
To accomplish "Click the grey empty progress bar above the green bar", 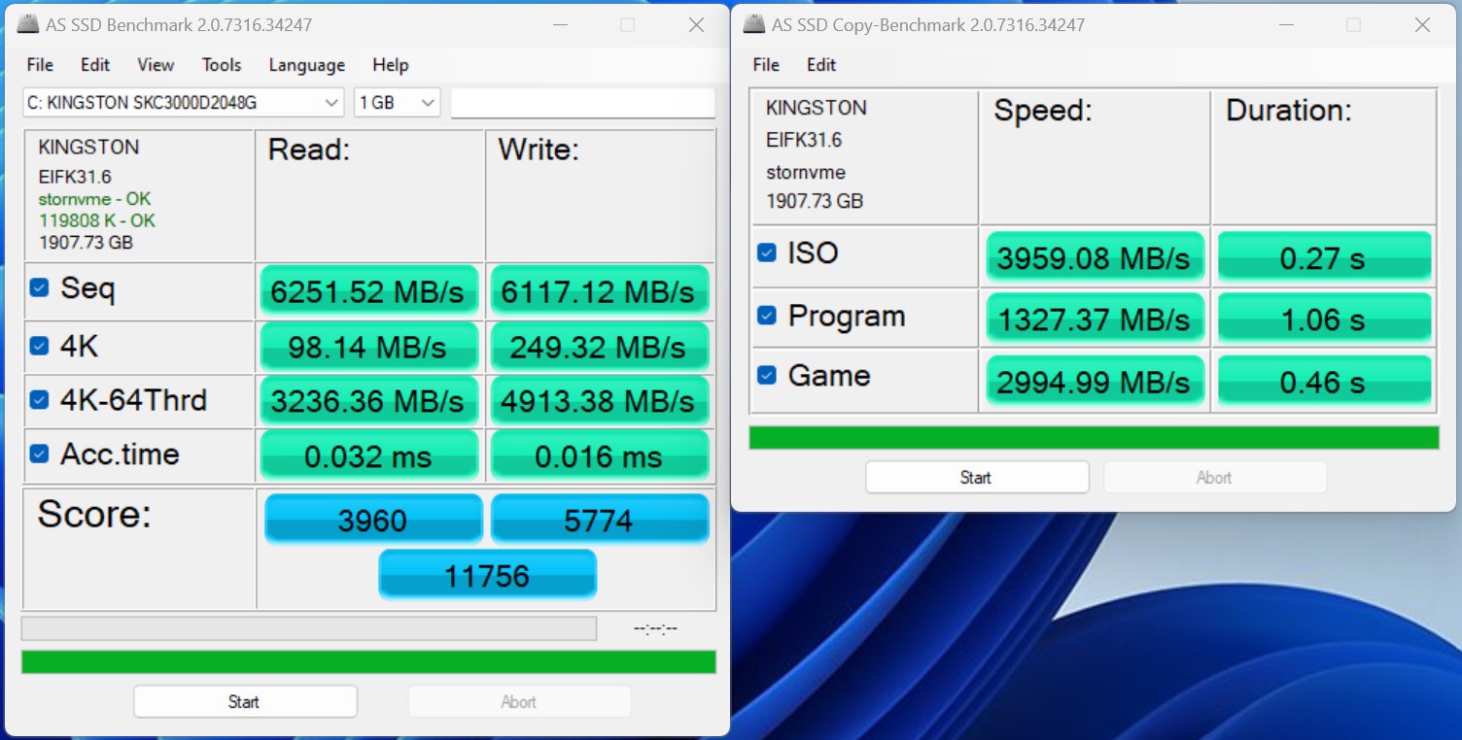I will pyautogui.click(x=309, y=628).
